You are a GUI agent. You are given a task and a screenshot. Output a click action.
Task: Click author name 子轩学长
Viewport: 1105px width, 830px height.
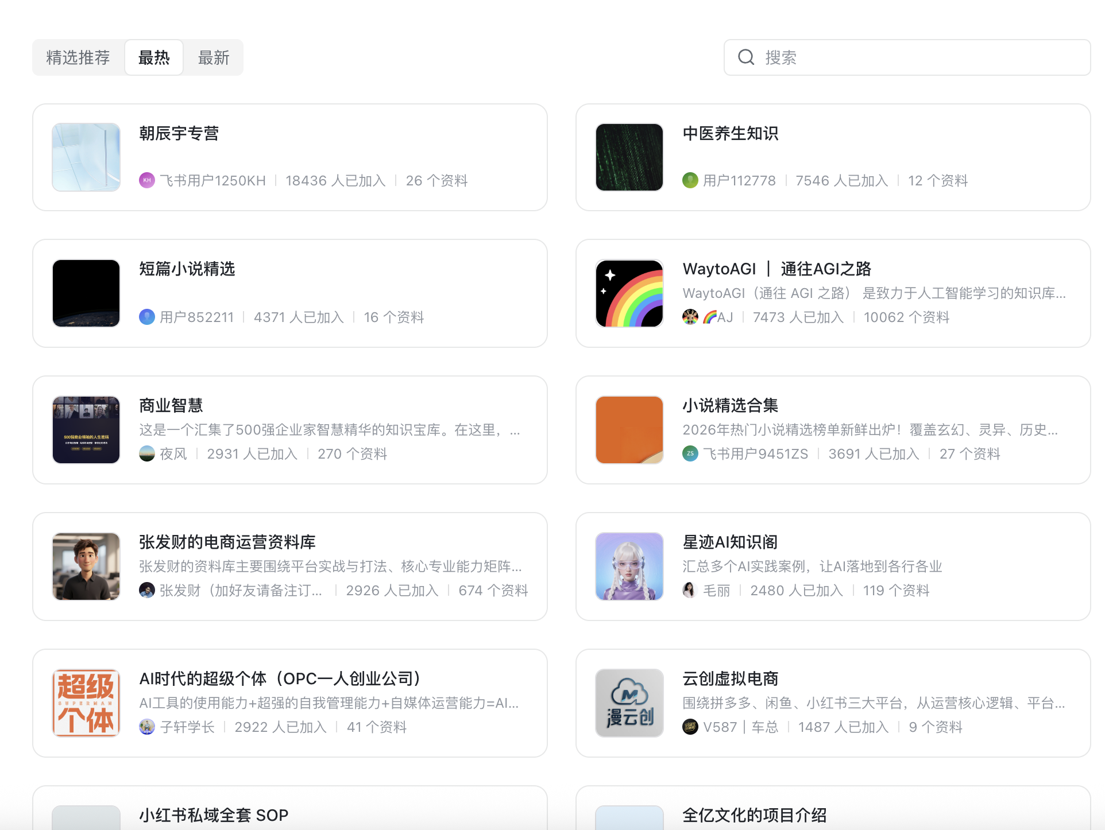click(187, 727)
